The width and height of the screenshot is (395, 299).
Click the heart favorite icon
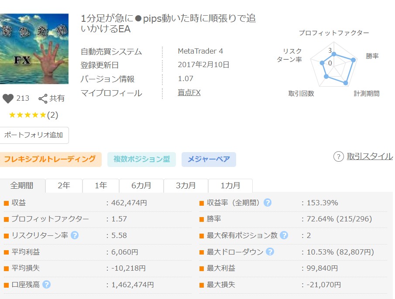(8, 99)
